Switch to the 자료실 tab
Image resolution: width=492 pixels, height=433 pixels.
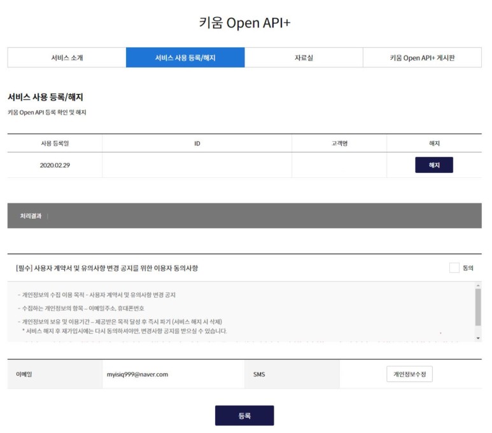pyautogui.click(x=304, y=57)
